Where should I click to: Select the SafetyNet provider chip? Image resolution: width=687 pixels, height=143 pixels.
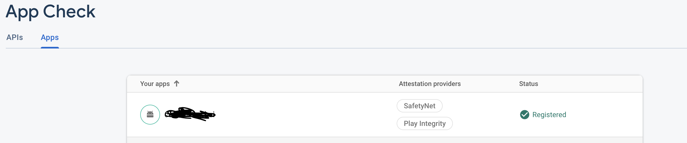(x=420, y=106)
